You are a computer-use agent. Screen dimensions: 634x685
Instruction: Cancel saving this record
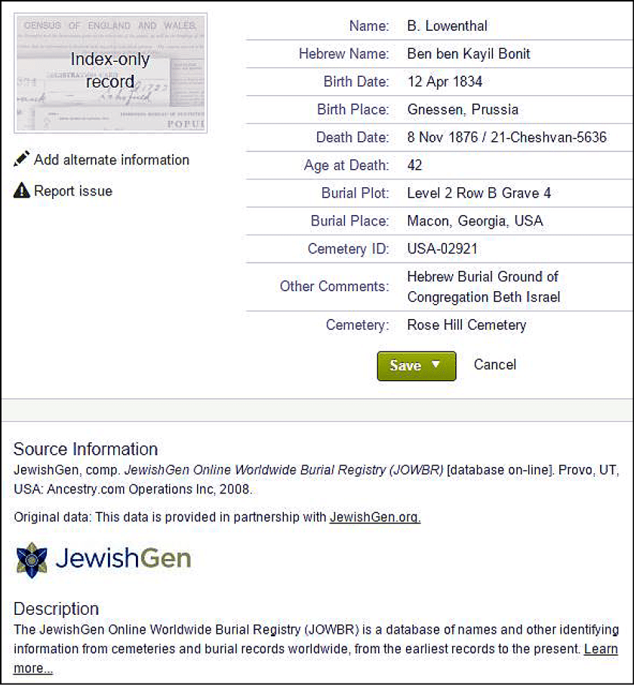(494, 364)
